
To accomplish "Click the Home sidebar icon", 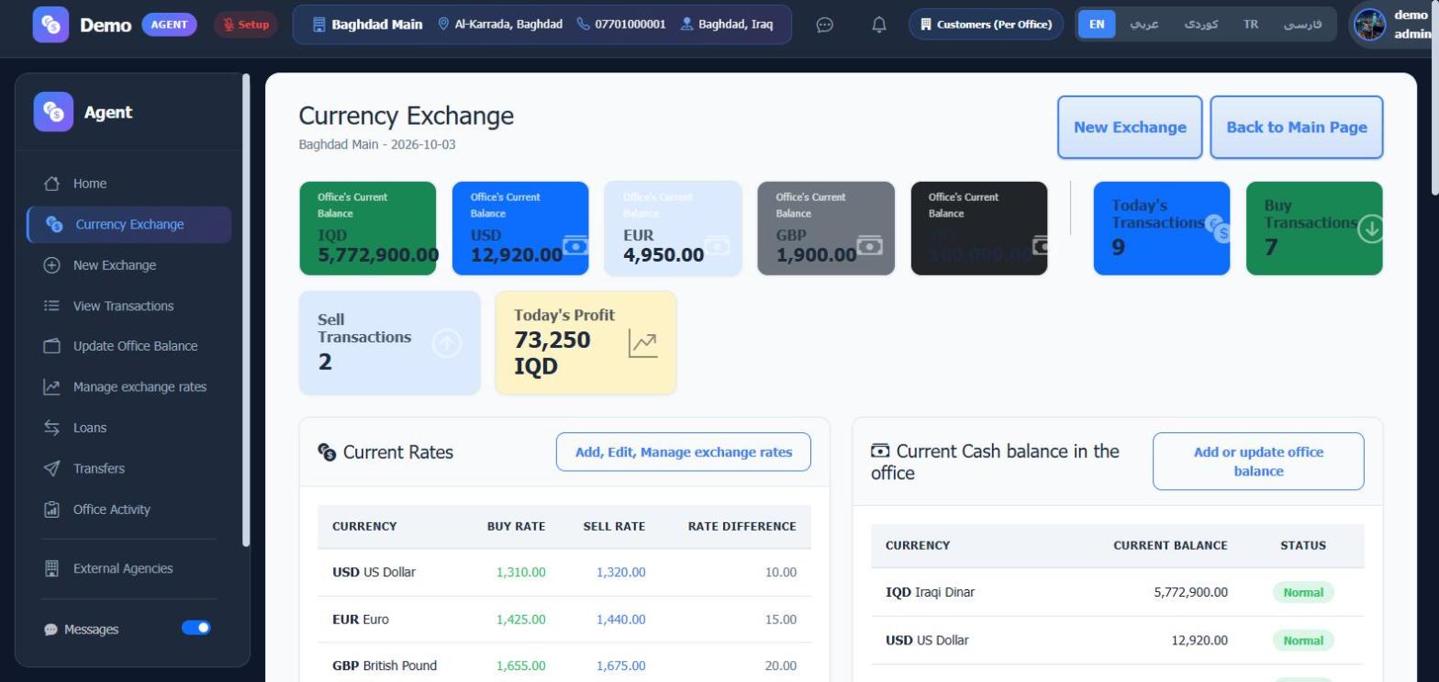I will (52, 184).
